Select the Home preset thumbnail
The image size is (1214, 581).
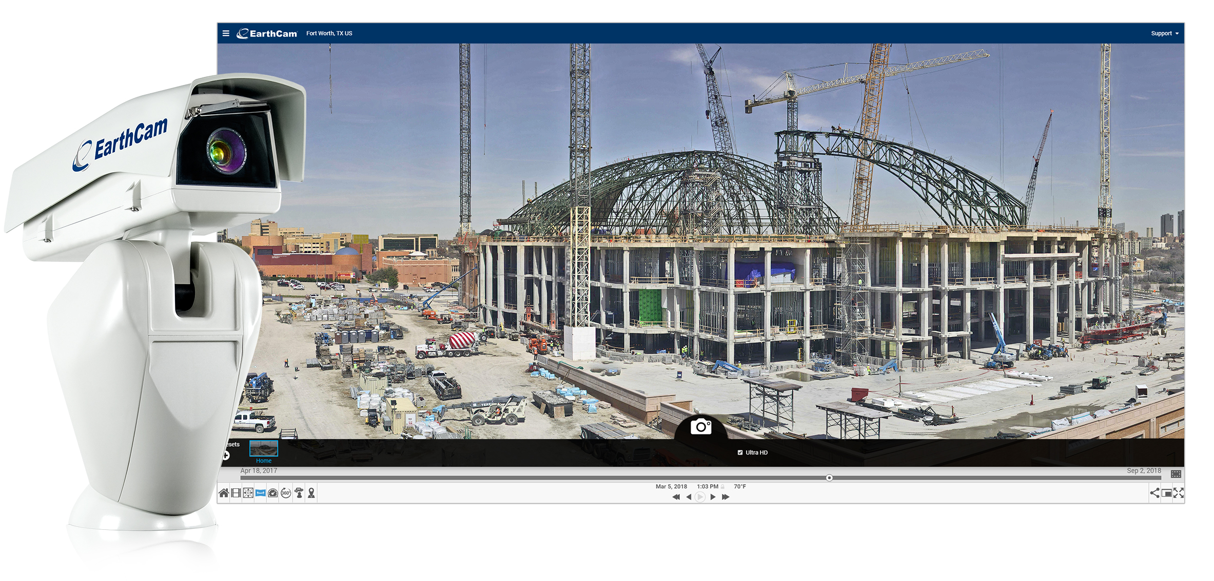[264, 449]
